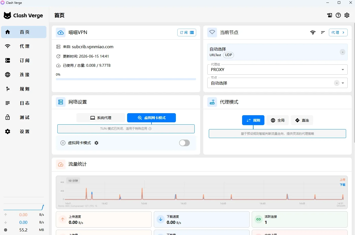This screenshot has height=235, width=355.
Task: Click the subcrib.vpnmiao.com source link
Action: click(x=93, y=47)
